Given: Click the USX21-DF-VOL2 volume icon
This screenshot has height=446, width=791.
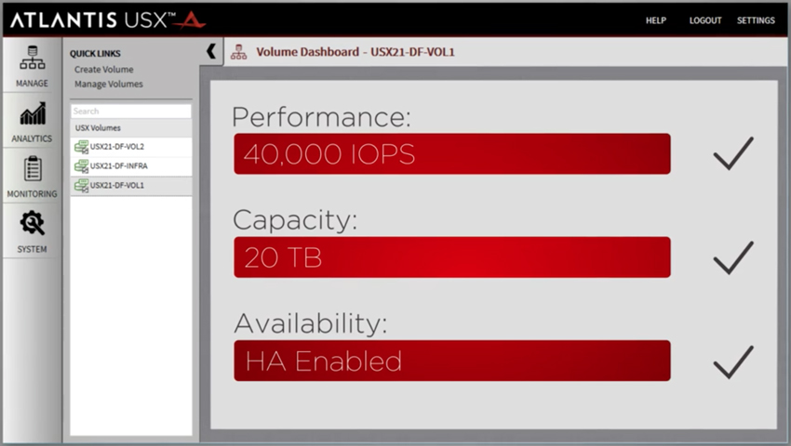Looking at the screenshot, I should [81, 147].
